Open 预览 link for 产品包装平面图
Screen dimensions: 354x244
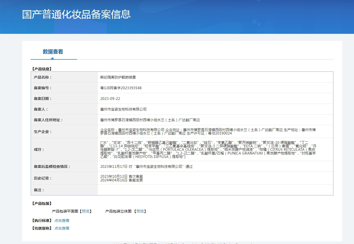(86, 211)
